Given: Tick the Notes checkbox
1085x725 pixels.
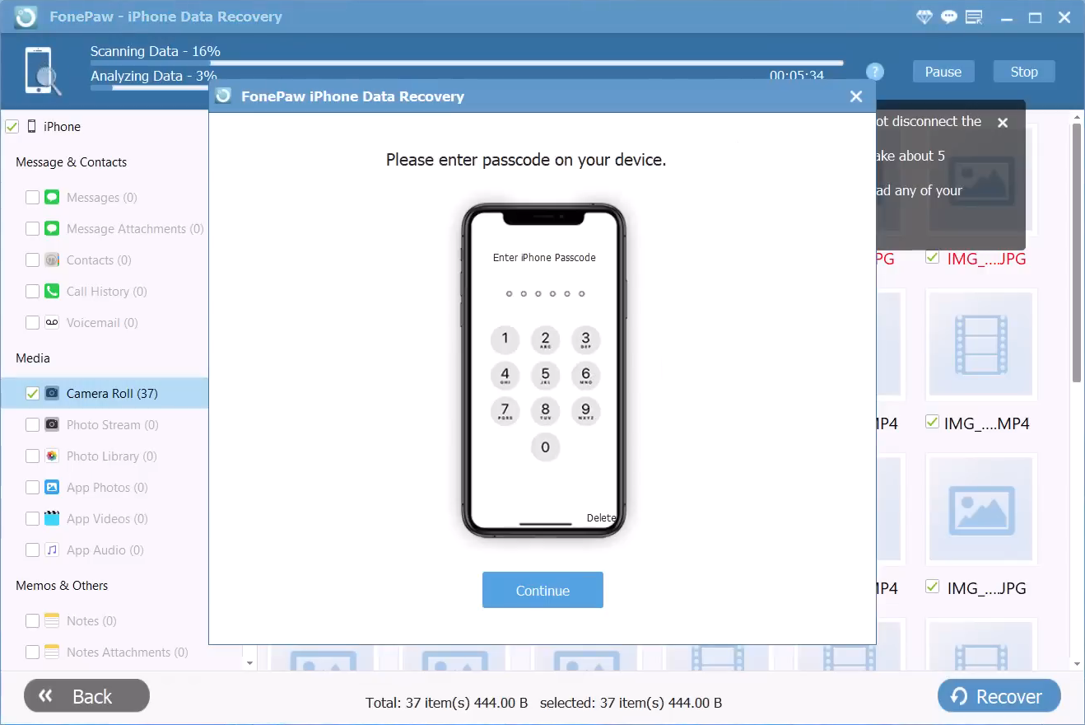Looking at the screenshot, I should (32, 621).
